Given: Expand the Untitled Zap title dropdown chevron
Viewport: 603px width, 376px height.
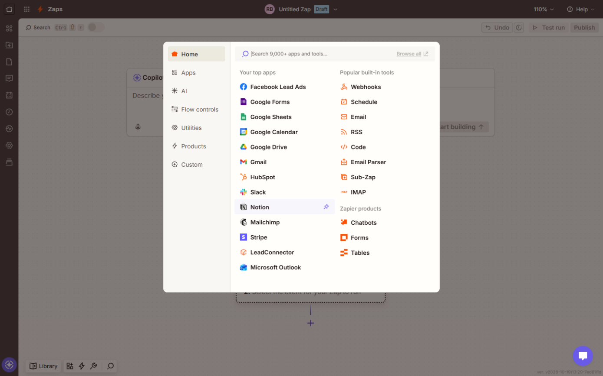Looking at the screenshot, I should point(335,9).
